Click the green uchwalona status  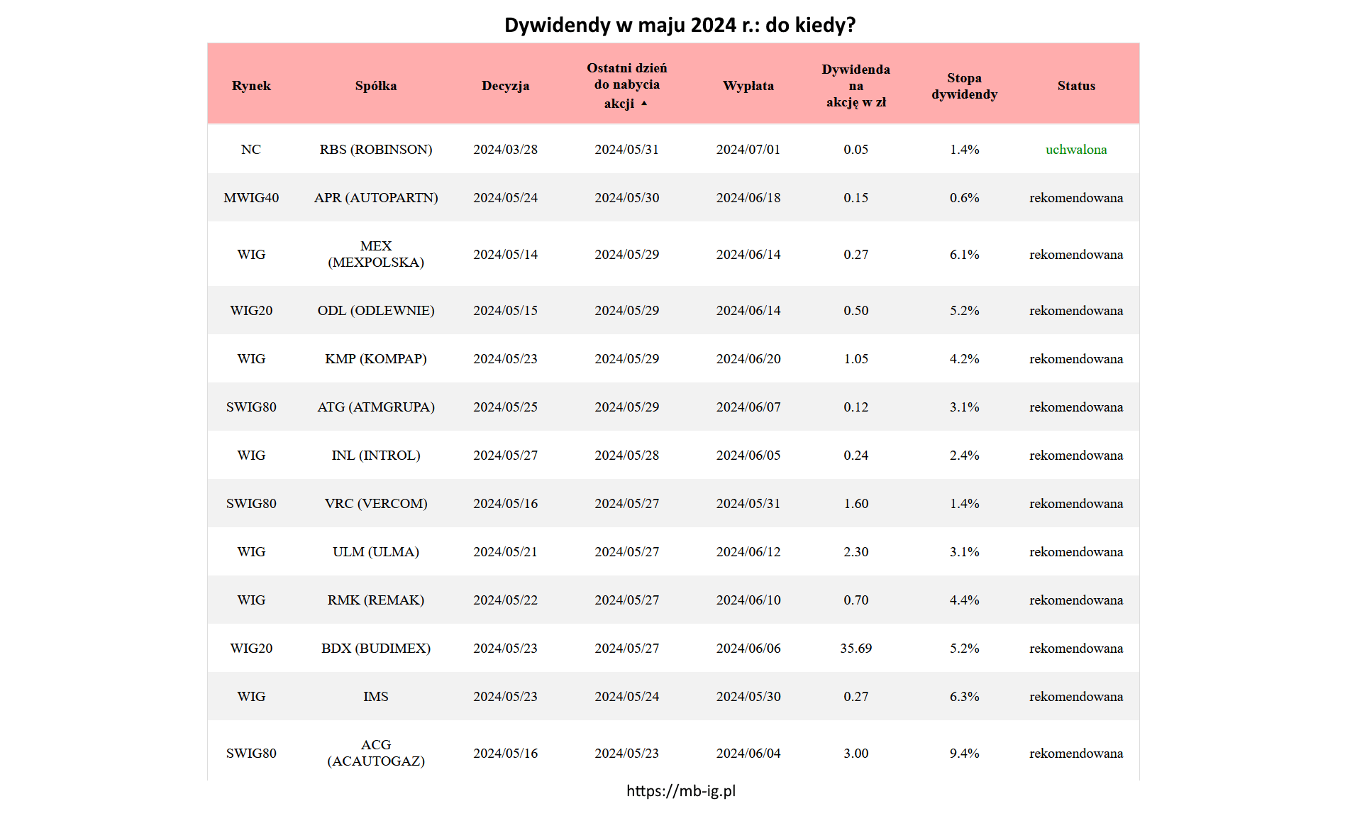(x=1076, y=150)
